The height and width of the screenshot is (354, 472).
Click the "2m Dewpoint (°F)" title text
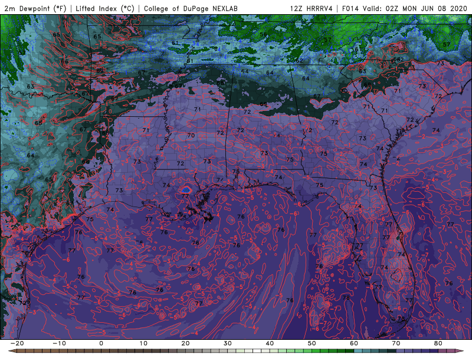[35, 8]
